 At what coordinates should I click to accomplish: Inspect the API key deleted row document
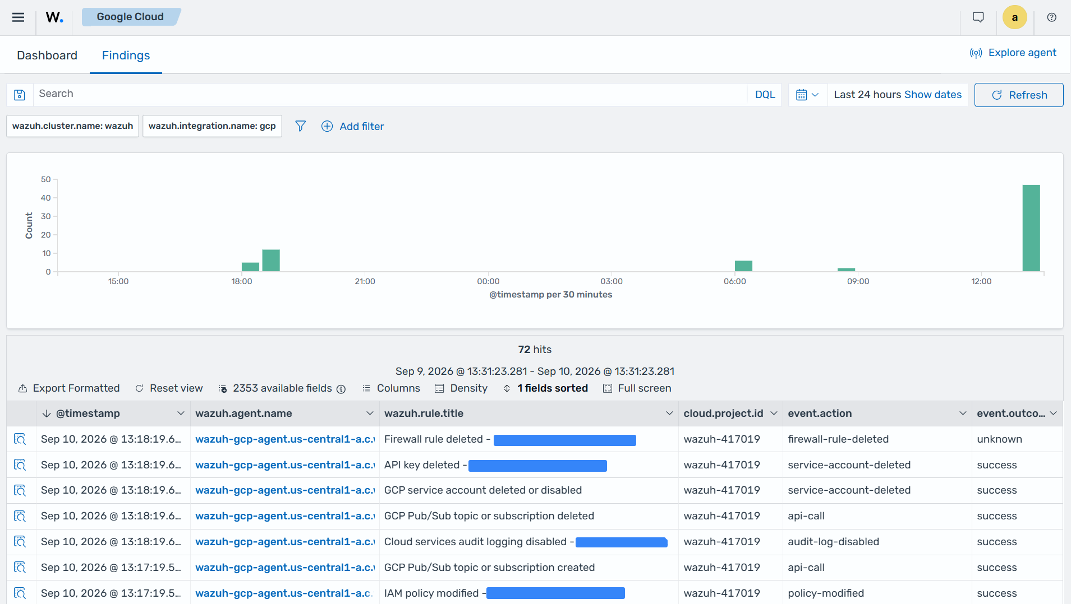tap(20, 465)
